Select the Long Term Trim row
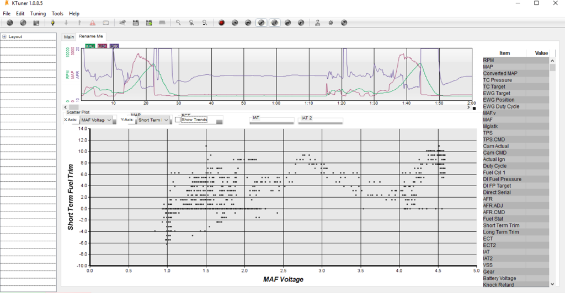Screen dimensions: 565x293 (x=516, y=232)
